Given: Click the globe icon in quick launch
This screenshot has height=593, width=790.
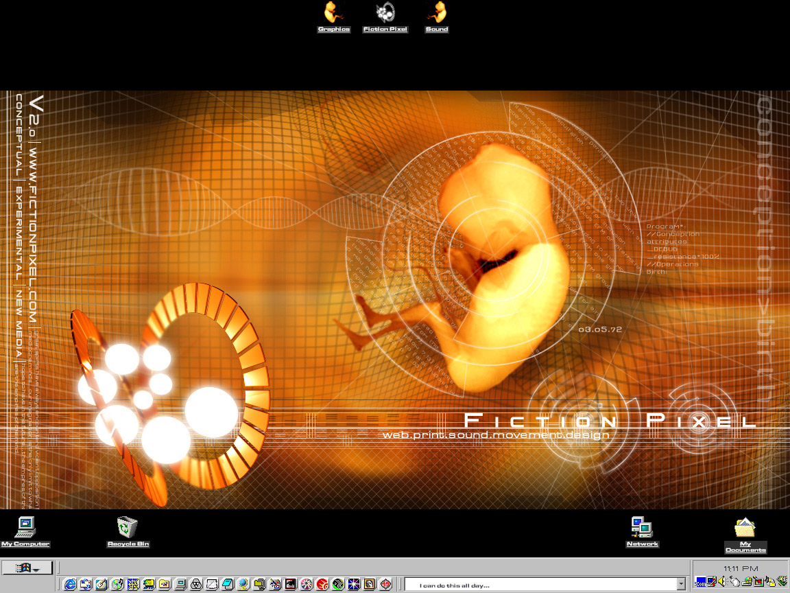Looking at the screenshot, I should (243, 584).
